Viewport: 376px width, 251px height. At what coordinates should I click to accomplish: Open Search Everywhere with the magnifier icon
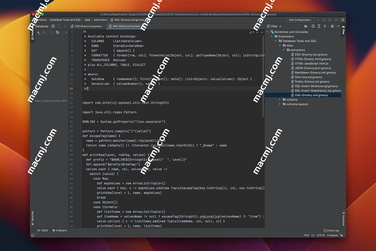tap(343, 19)
